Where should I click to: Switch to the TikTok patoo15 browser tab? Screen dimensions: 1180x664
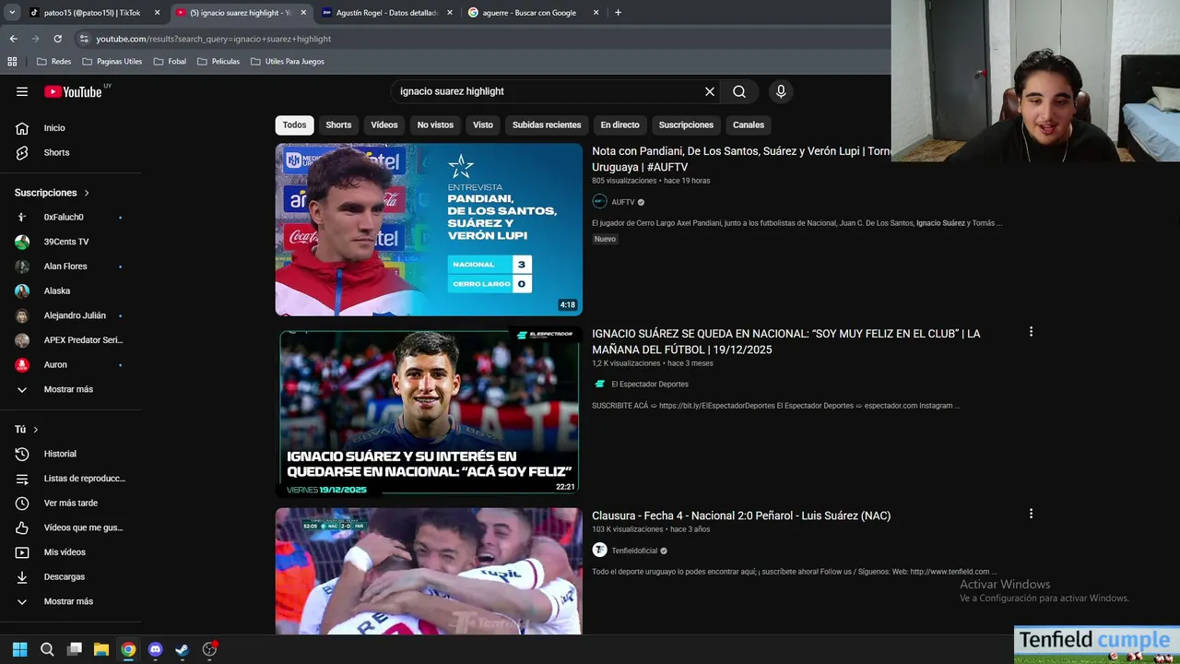pyautogui.click(x=92, y=13)
